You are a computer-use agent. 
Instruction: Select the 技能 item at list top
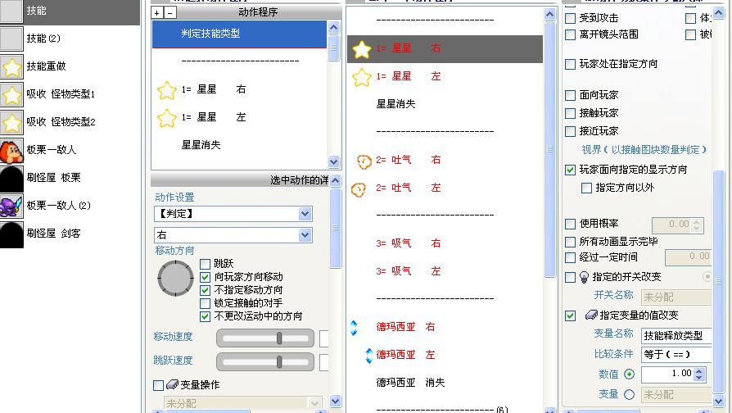[70, 11]
